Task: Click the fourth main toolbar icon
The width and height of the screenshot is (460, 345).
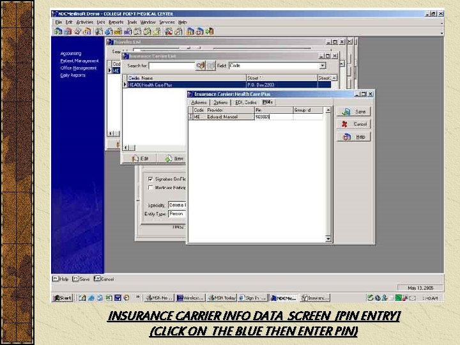Action: (87, 31)
